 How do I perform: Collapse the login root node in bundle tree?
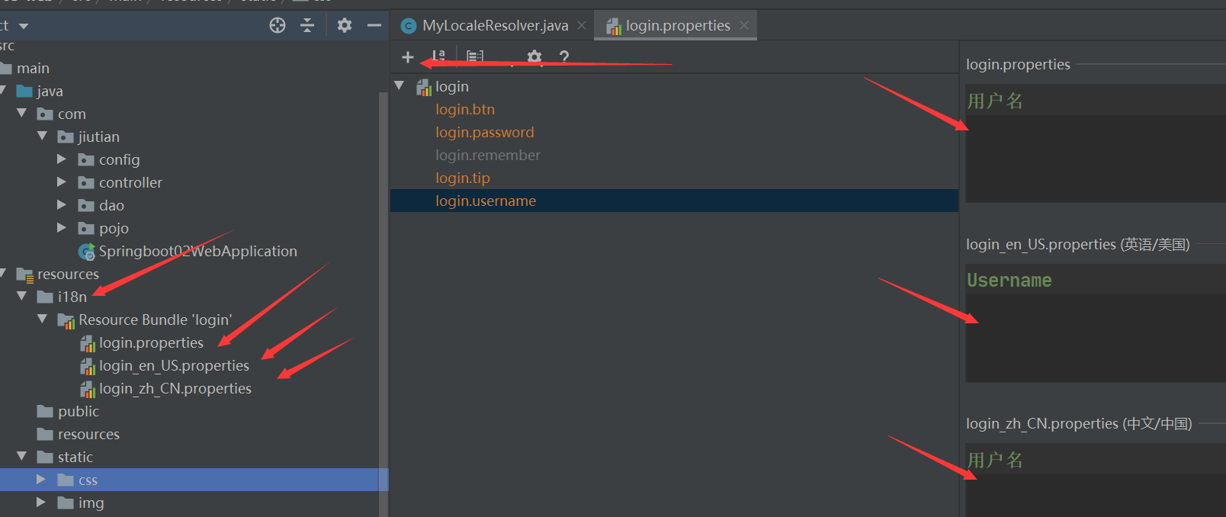pyautogui.click(x=399, y=86)
